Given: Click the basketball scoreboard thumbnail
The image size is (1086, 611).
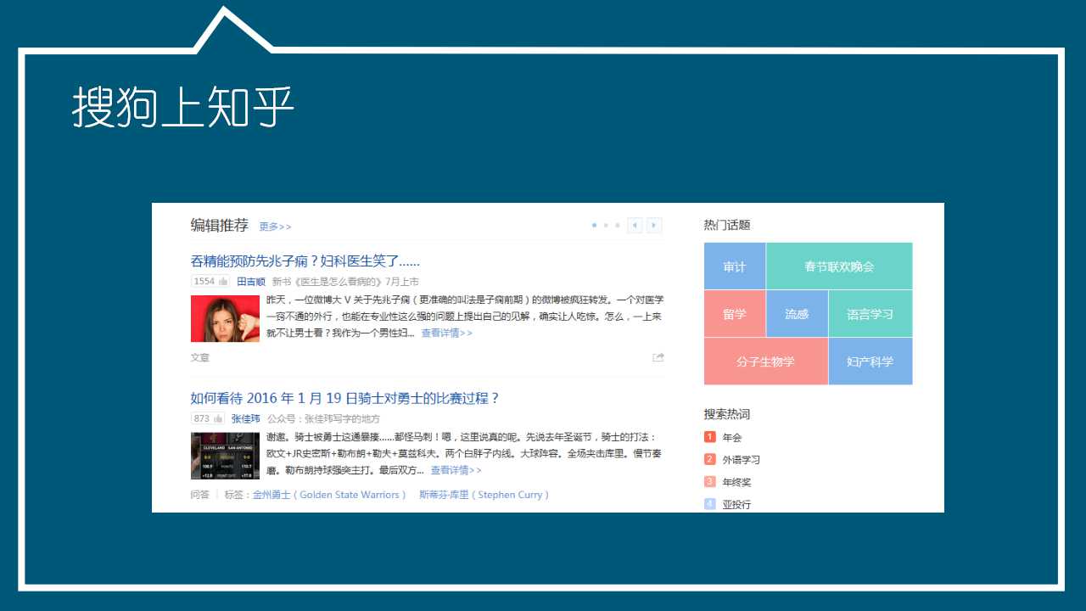Looking at the screenshot, I should point(225,456).
